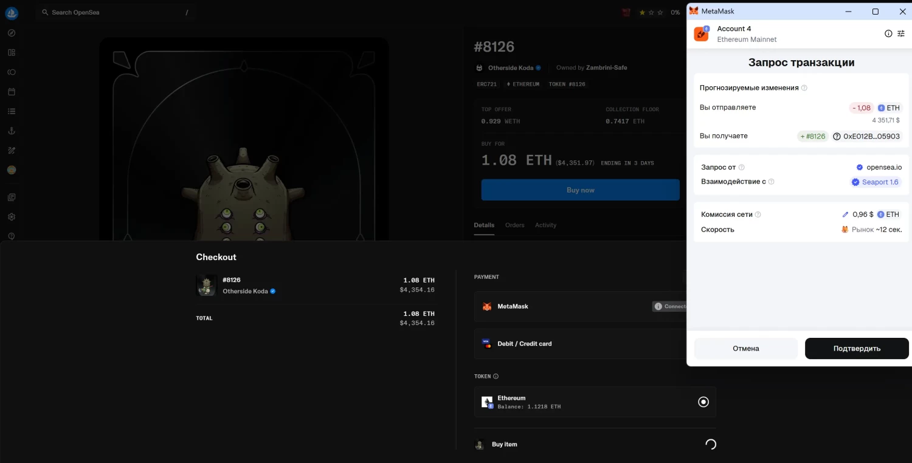Click the MetaMask account info icon
The width and height of the screenshot is (912, 463).
point(888,34)
